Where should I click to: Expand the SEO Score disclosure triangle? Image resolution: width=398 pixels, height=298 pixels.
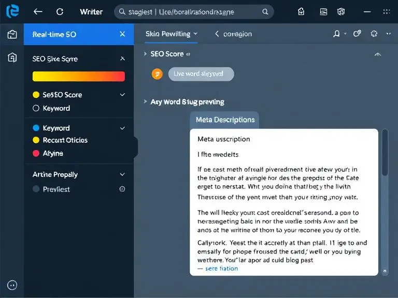[145, 54]
